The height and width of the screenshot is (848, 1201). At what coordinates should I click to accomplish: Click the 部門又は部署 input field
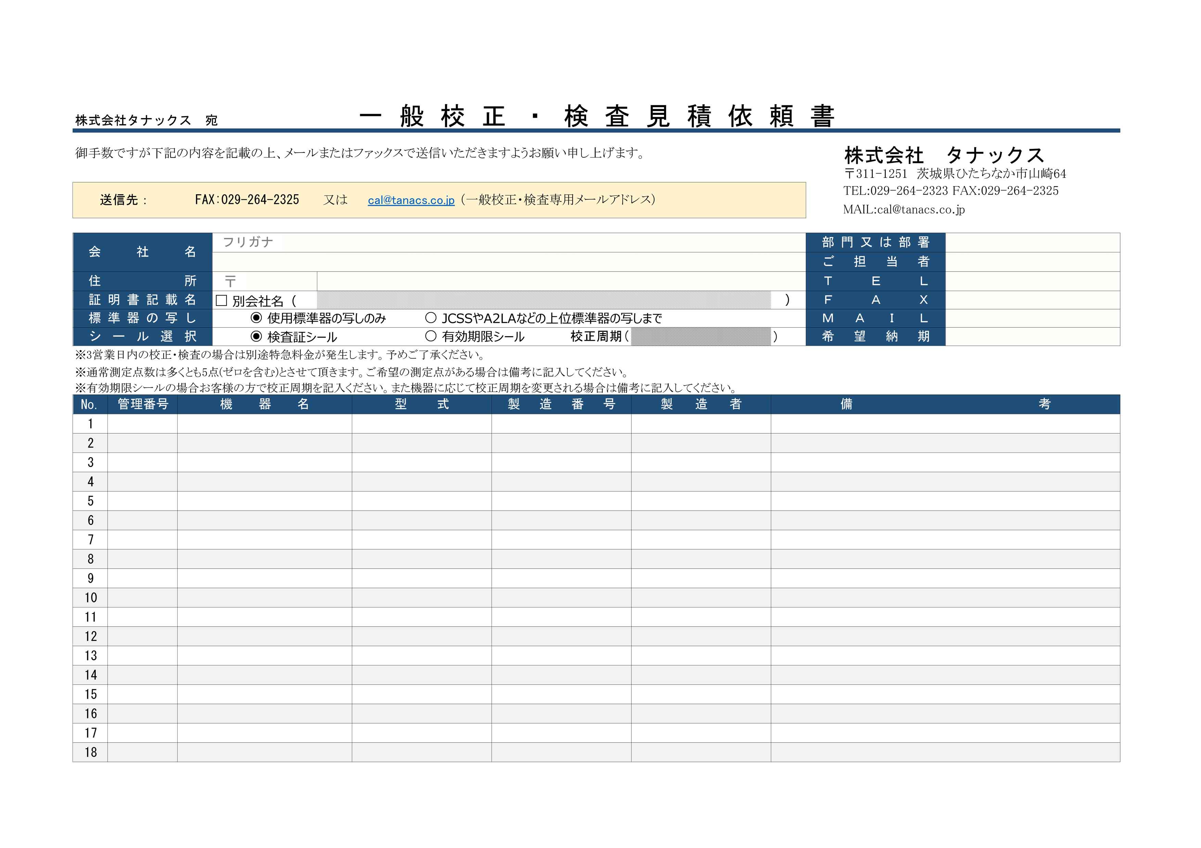click(1033, 243)
